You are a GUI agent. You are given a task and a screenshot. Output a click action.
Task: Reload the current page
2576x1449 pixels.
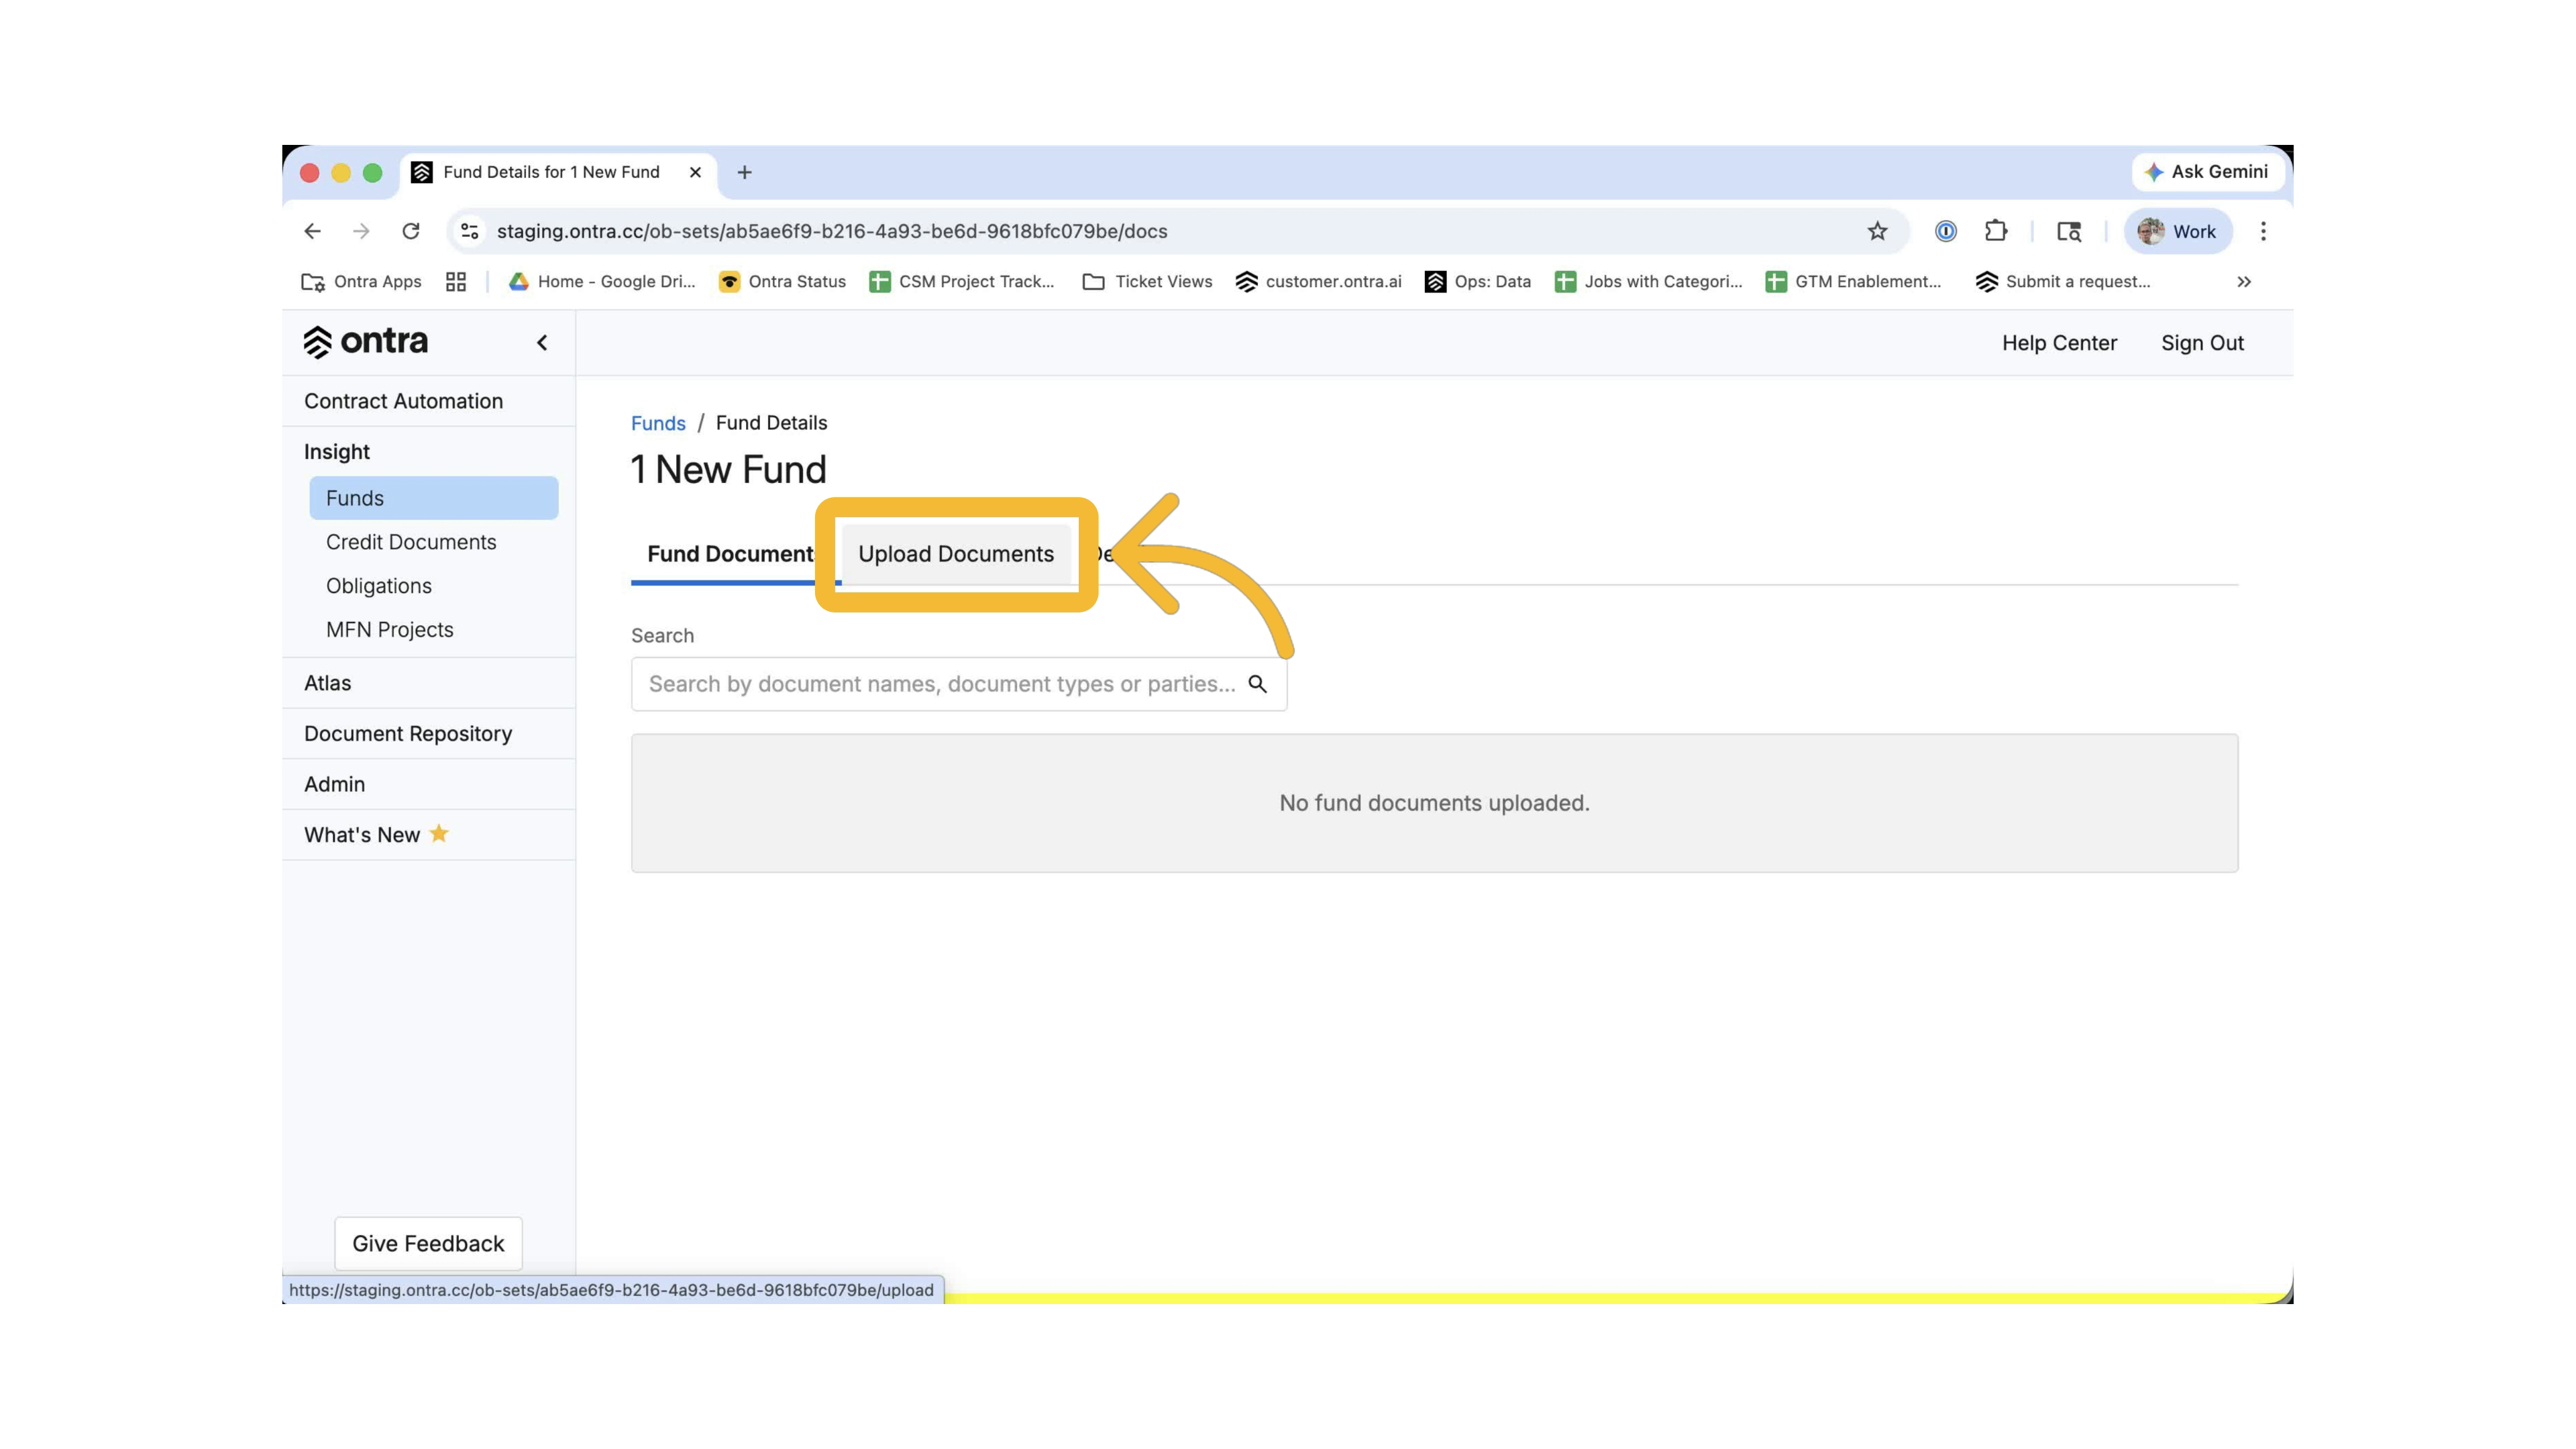pyautogui.click(x=410, y=231)
